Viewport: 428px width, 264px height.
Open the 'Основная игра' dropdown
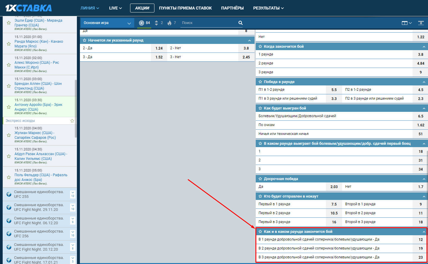pyautogui.click(x=107, y=23)
